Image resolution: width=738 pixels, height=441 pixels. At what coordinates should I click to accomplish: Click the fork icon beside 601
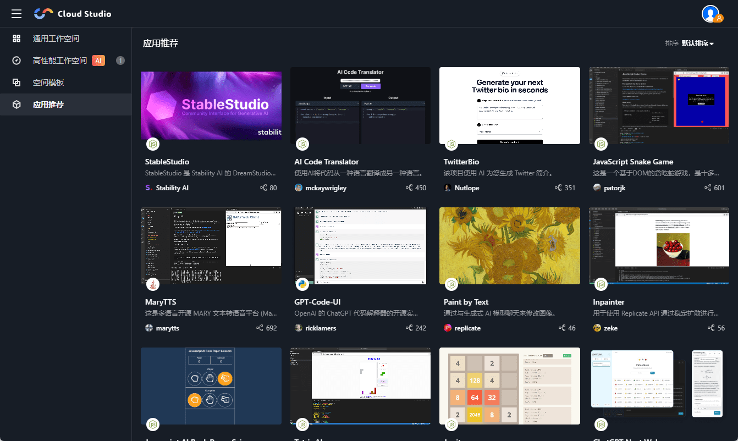point(708,188)
